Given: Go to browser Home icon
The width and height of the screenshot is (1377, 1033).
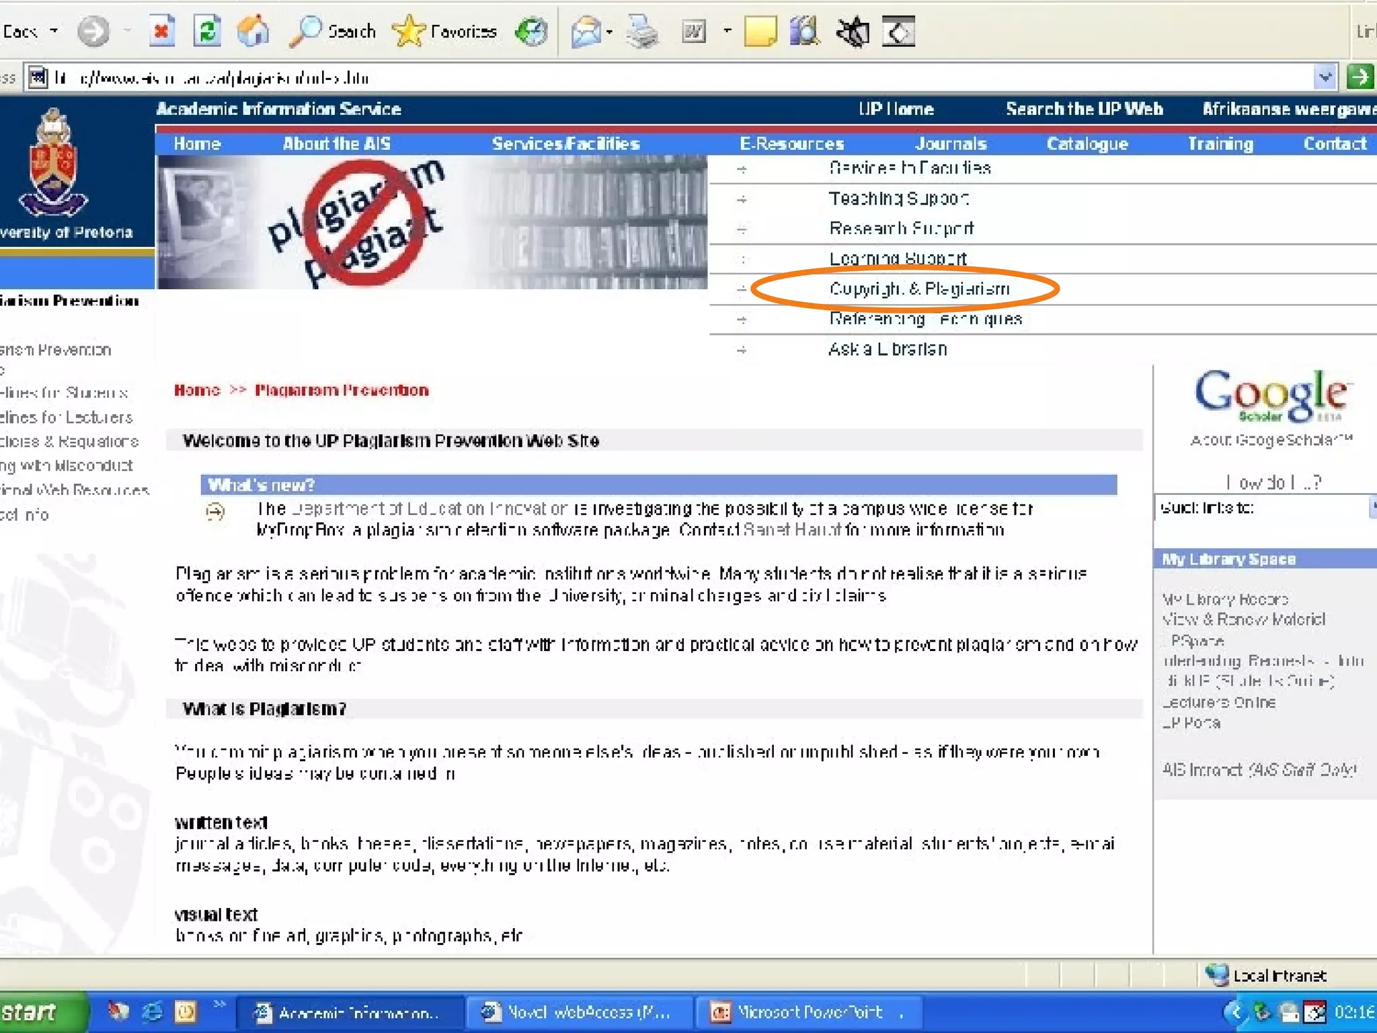Looking at the screenshot, I should (253, 32).
